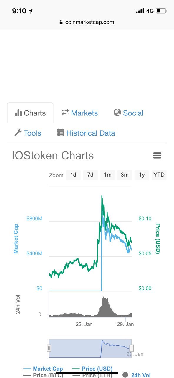
Task: Tap the location arrow in status bar
Action: [x=30, y=11]
